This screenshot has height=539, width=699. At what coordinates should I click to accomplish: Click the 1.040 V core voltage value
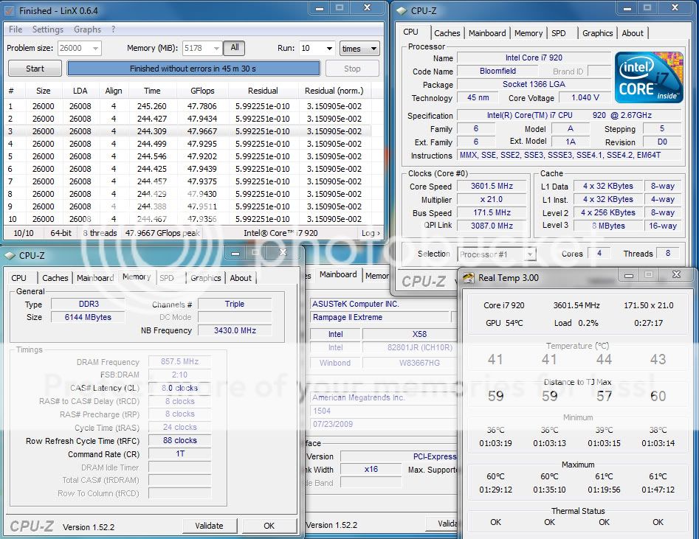pyautogui.click(x=585, y=97)
